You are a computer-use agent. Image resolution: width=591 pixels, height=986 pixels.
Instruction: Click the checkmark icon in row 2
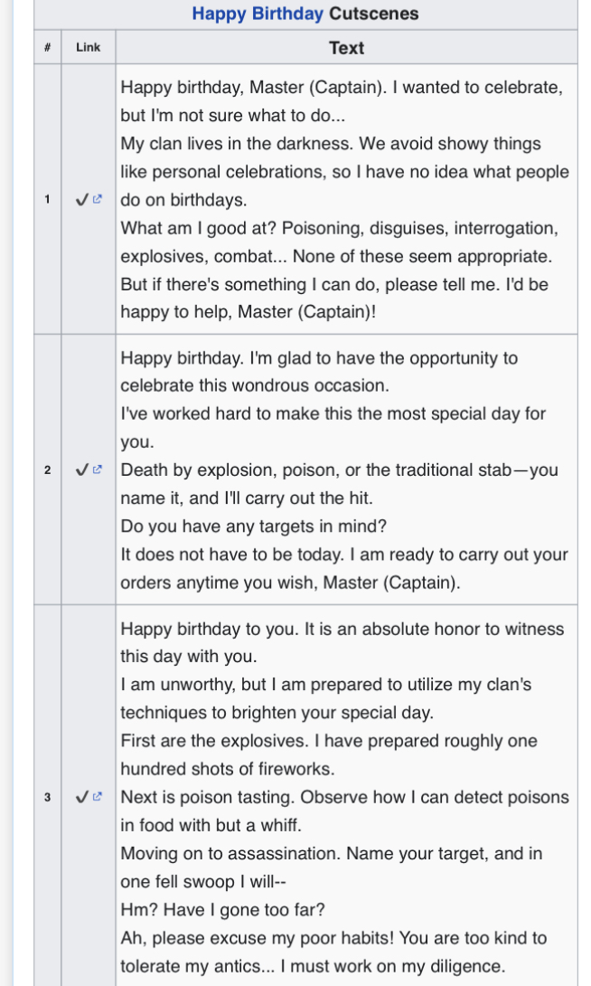click(82, 470)
